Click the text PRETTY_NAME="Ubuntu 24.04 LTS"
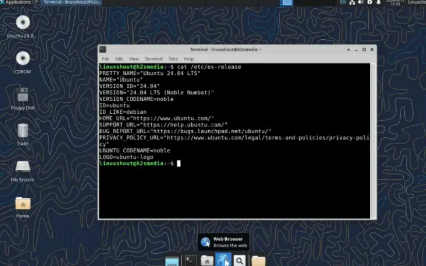Image resolution: width=426 pixels, height=266 pixels. 150,73
